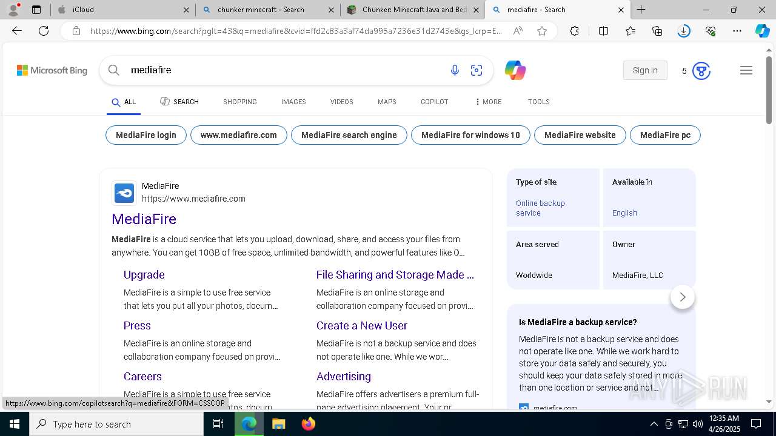Click MediaFire for windows 10 chip

(470, 135)
